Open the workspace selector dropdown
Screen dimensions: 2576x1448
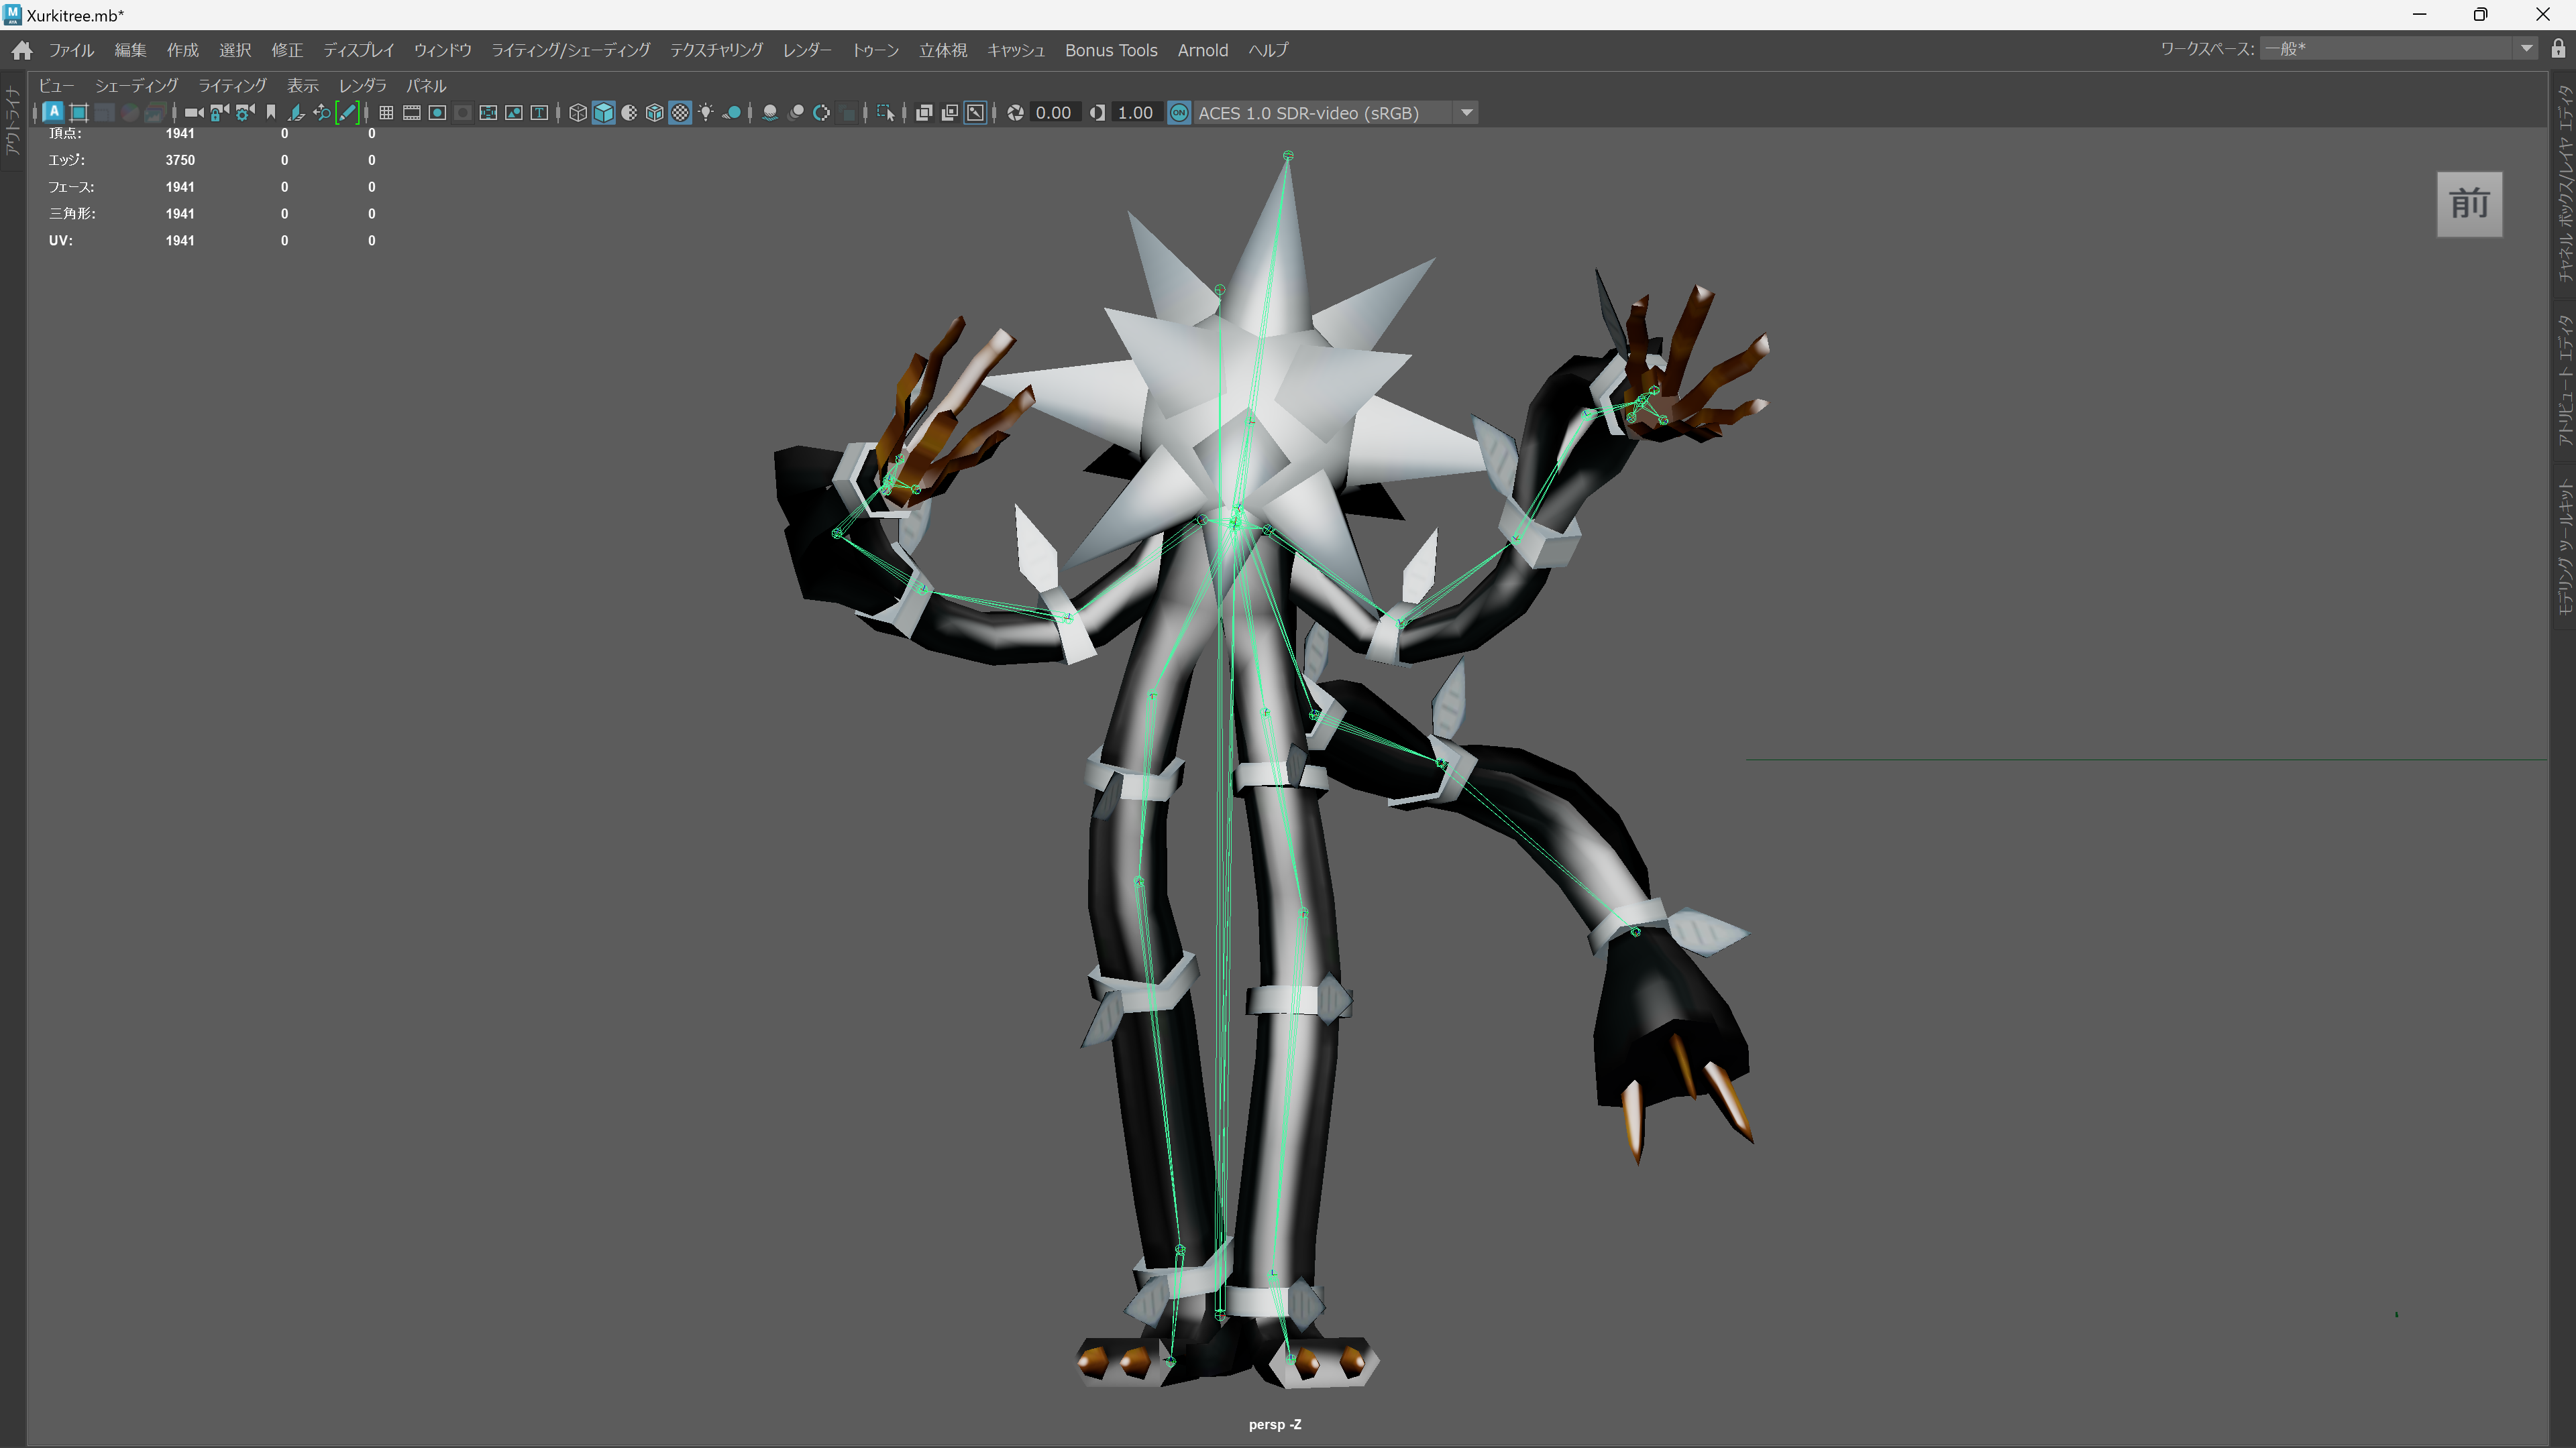pyautogui.click(x=2398, y=49)
